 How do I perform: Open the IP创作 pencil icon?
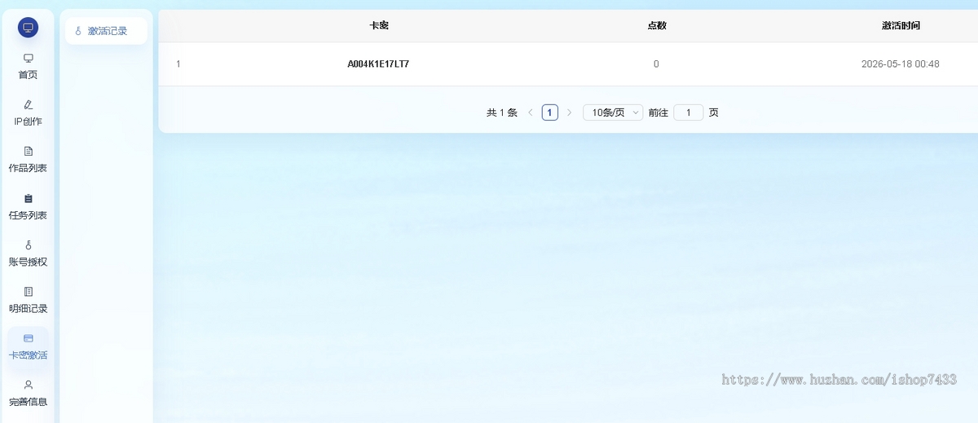pos(29,104)
